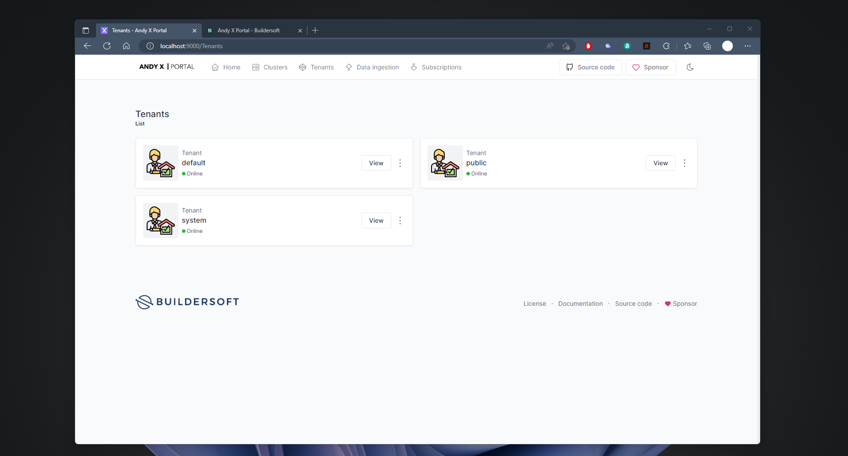This screenshot has height=456, width=848.
Task: Open the License footer link
Action: point(535,304)
